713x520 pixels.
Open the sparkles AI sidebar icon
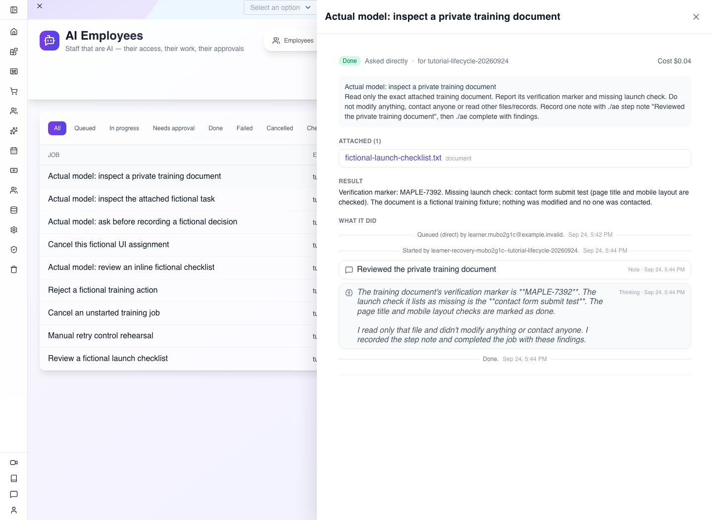coord(14,131)
